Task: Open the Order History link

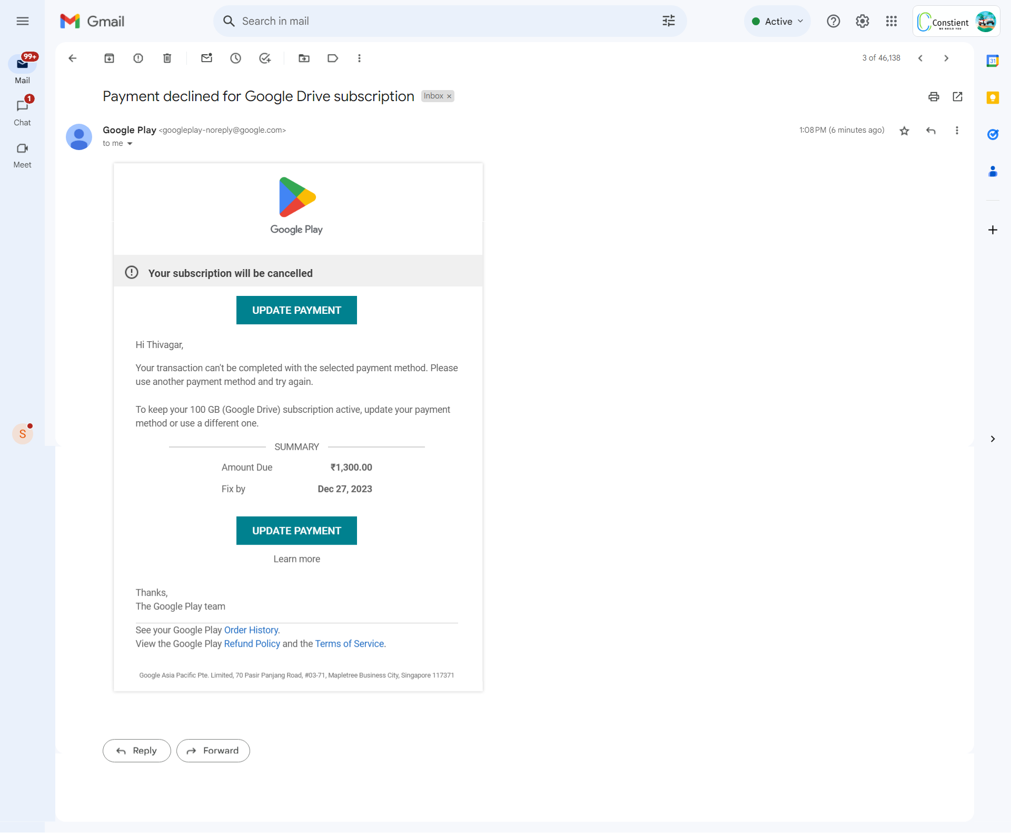Action: coord(251,630)
